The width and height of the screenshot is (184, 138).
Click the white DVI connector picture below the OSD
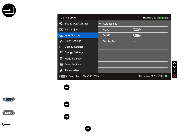tap(9, 113)
